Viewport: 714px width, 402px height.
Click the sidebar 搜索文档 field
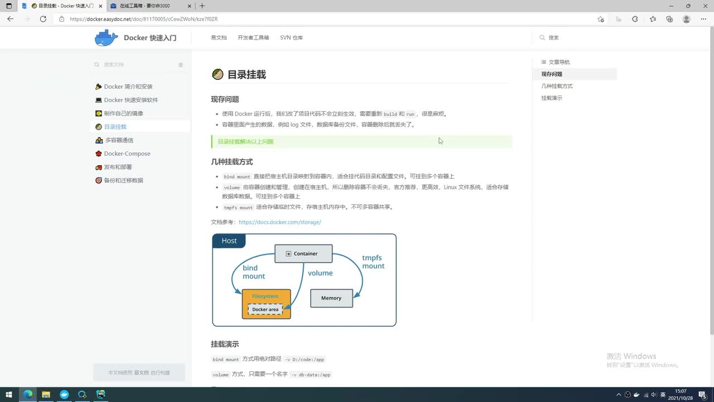[134, 65]
